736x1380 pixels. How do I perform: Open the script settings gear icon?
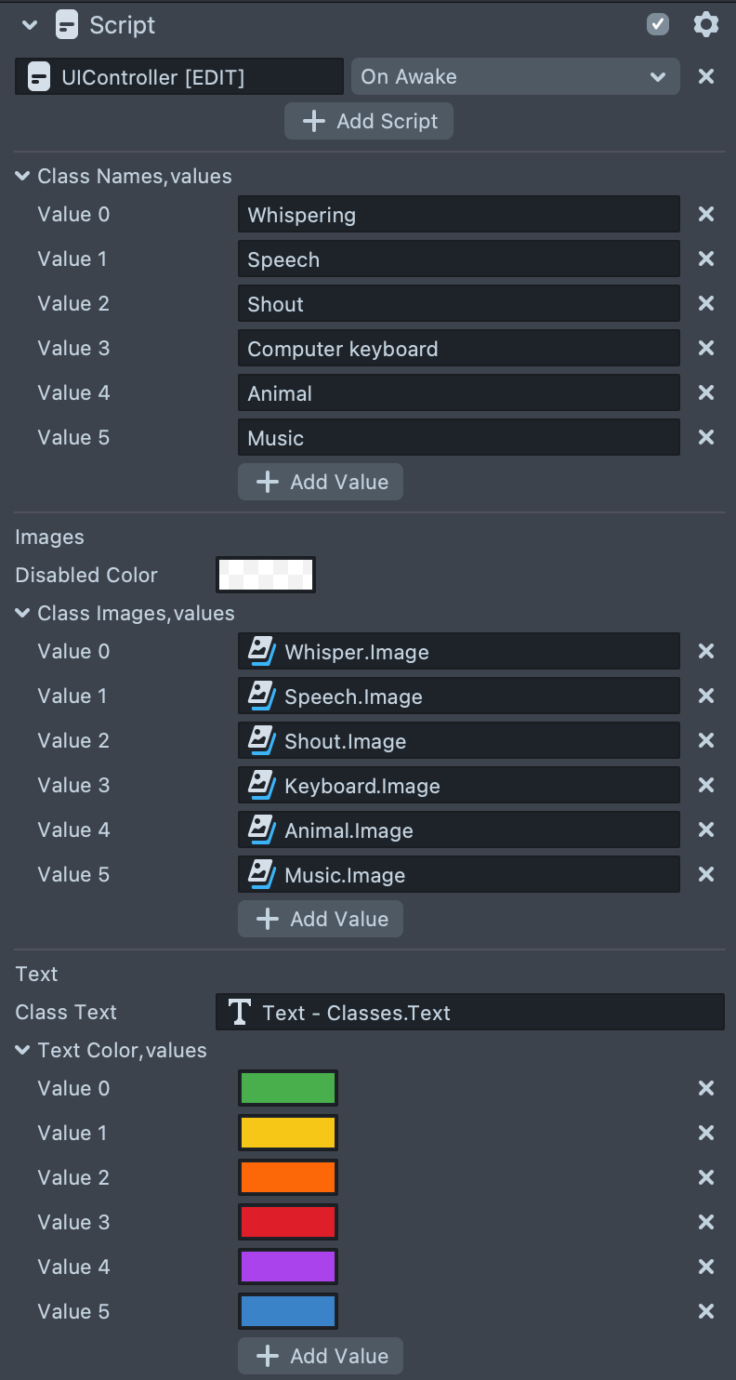tap(706, 24)
